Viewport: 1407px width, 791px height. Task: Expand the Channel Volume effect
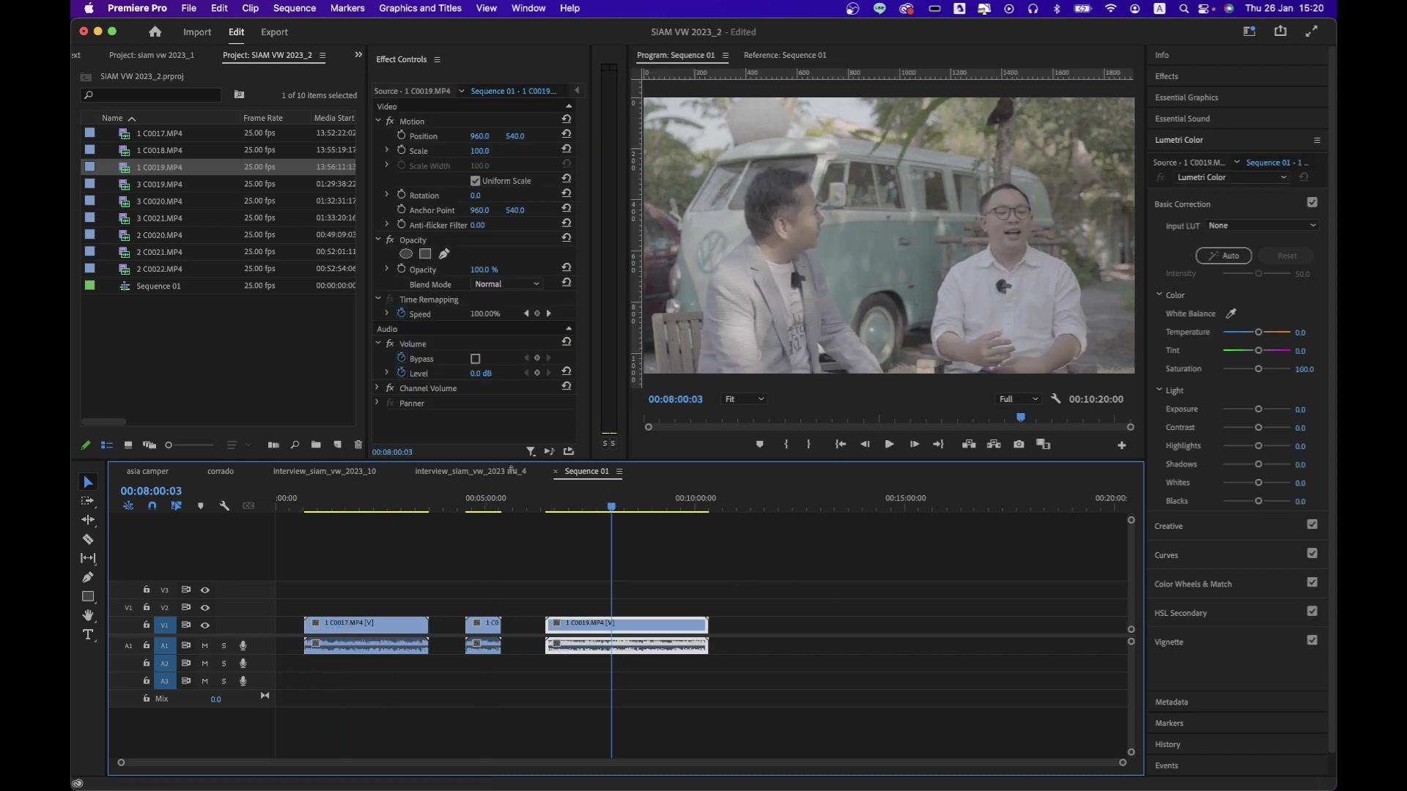378,388
